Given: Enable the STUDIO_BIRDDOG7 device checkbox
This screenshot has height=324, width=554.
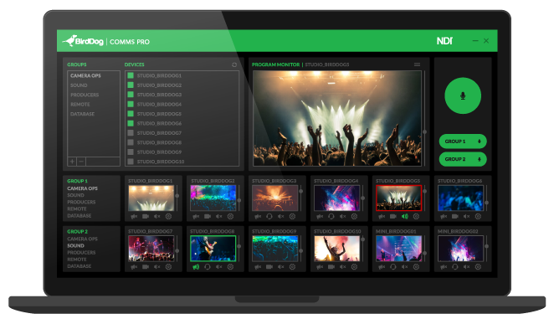Looking at the screenshot, I should [131, 133].
